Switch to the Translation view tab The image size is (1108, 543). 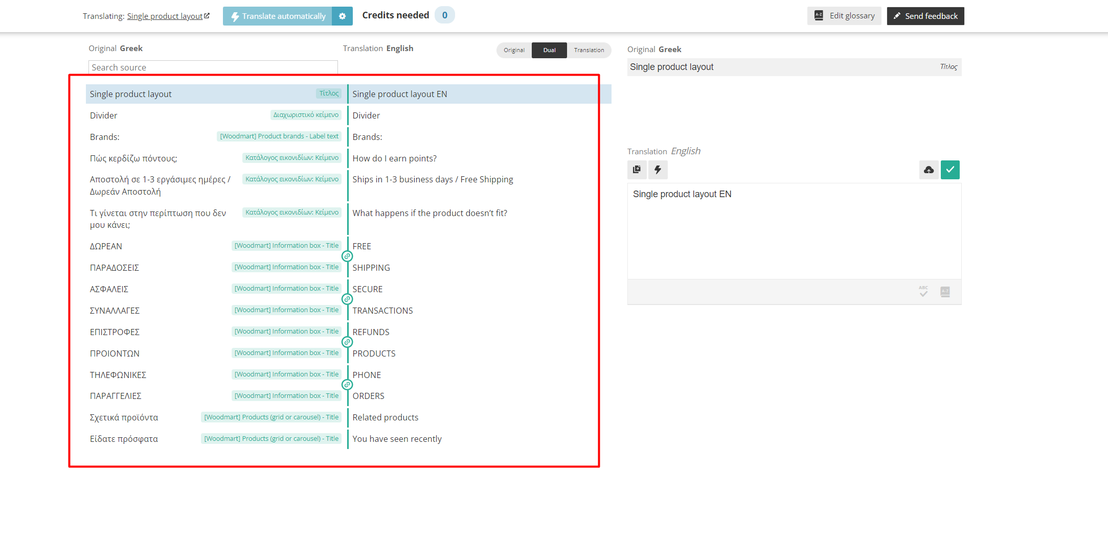coord(589,50)
